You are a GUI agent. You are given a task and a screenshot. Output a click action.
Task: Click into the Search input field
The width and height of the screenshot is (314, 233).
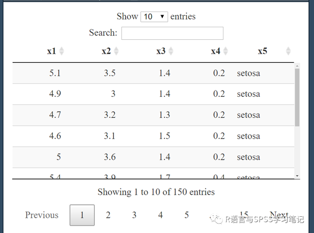172,34
